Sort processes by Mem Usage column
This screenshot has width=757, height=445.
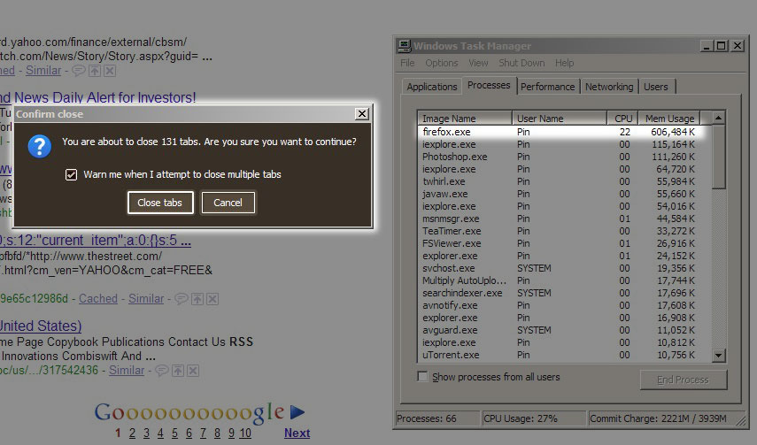[x=669, y=119]
